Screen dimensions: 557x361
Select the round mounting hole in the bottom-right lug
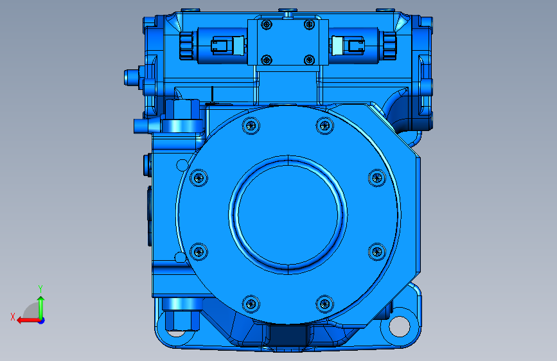coord(400,326)
